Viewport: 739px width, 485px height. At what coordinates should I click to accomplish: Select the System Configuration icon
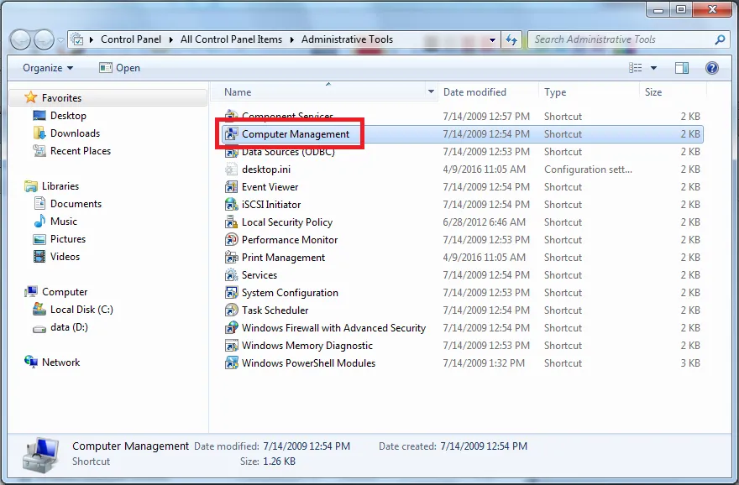[231, 293]
